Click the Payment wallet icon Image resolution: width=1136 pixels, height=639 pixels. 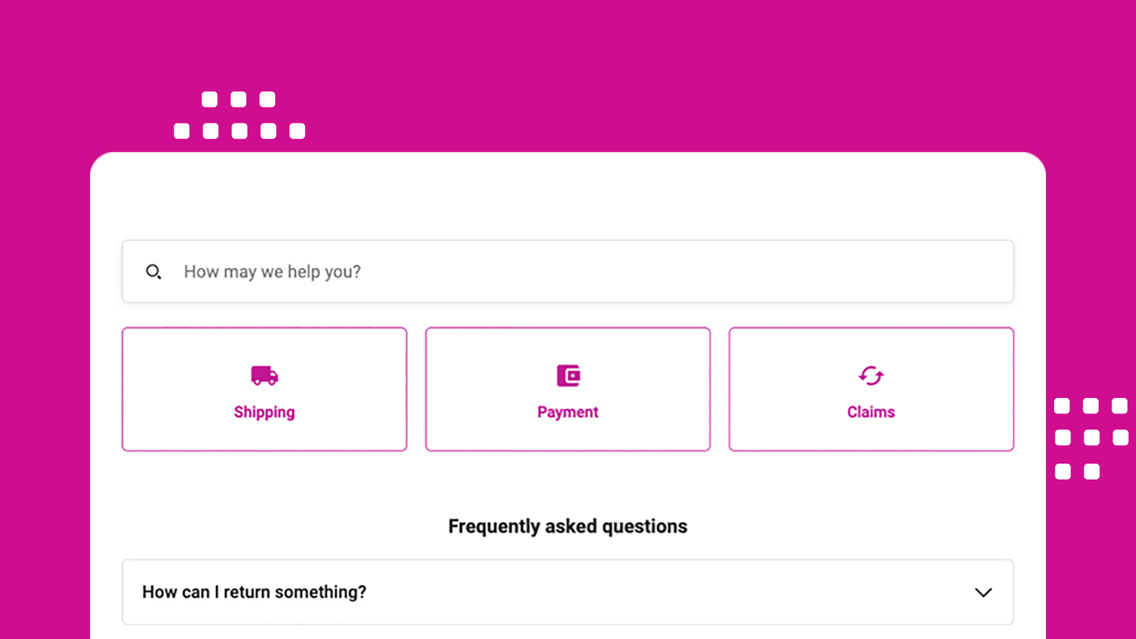coord(568,375)
